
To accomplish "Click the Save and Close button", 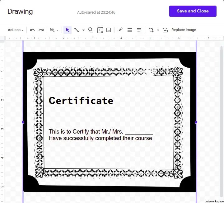I will pos(193,11).
